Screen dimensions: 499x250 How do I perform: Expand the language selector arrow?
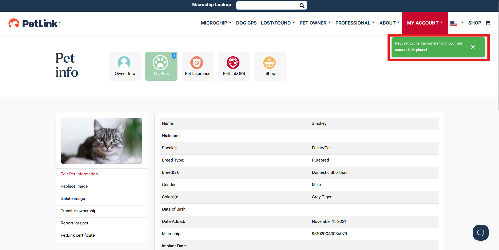(x=462, y=23)
